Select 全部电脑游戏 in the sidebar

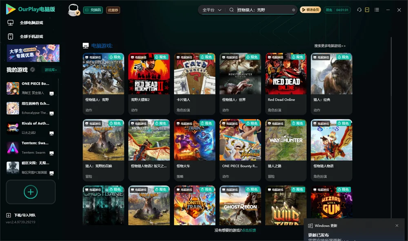tap(31, 23)
